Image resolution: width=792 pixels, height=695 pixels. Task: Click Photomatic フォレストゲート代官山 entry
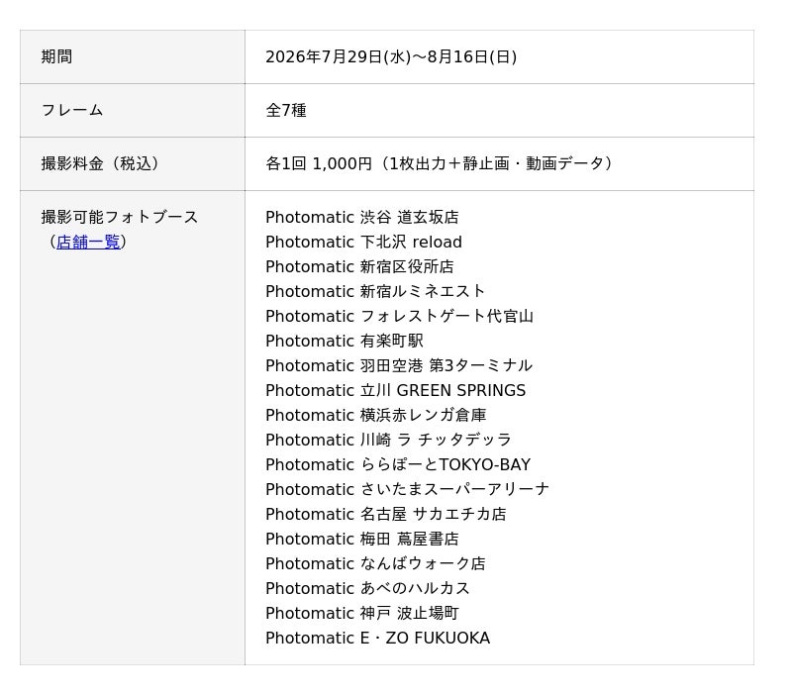tap(400, 316)
